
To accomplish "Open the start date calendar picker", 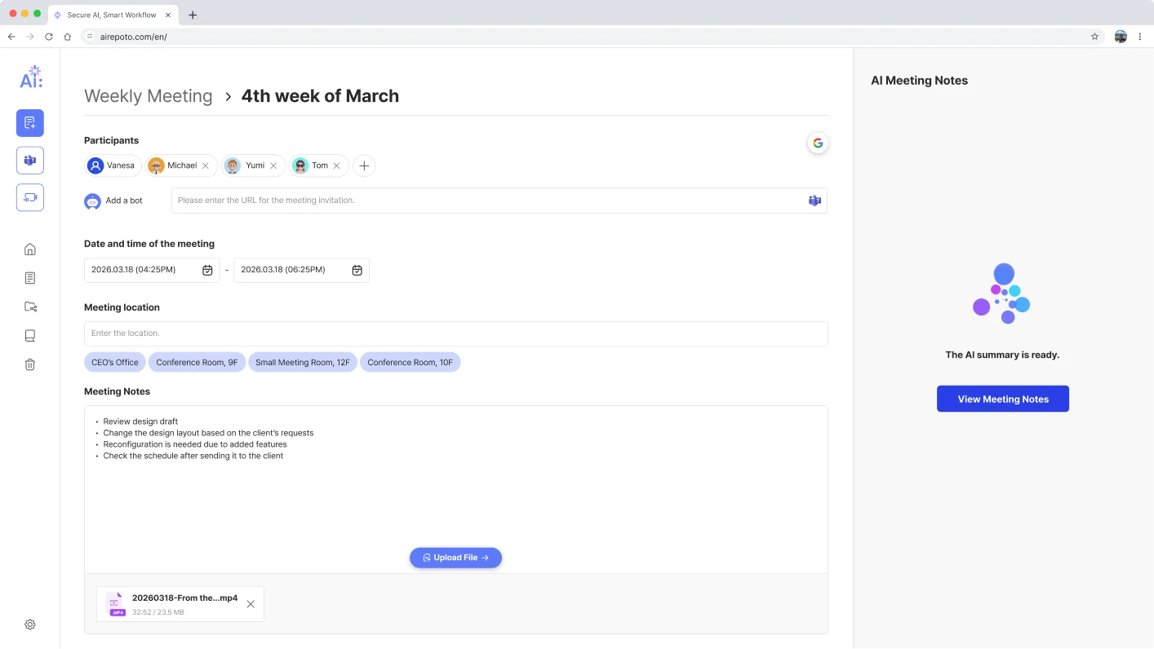I will click(207, 270).
